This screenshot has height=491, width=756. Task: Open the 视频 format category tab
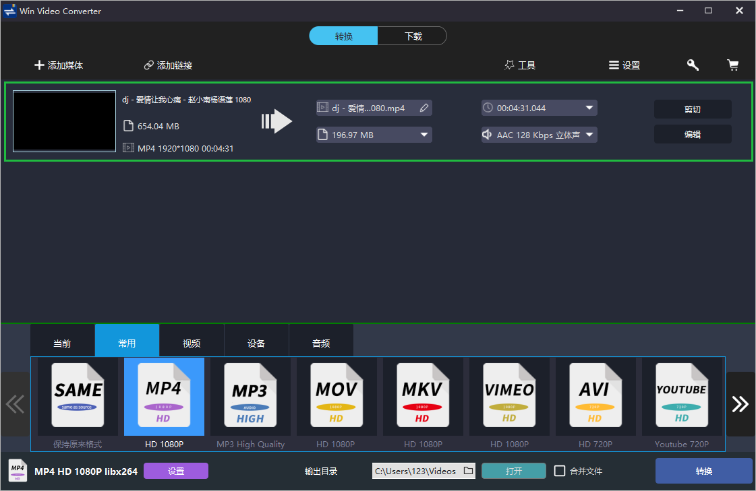point(192,343)
